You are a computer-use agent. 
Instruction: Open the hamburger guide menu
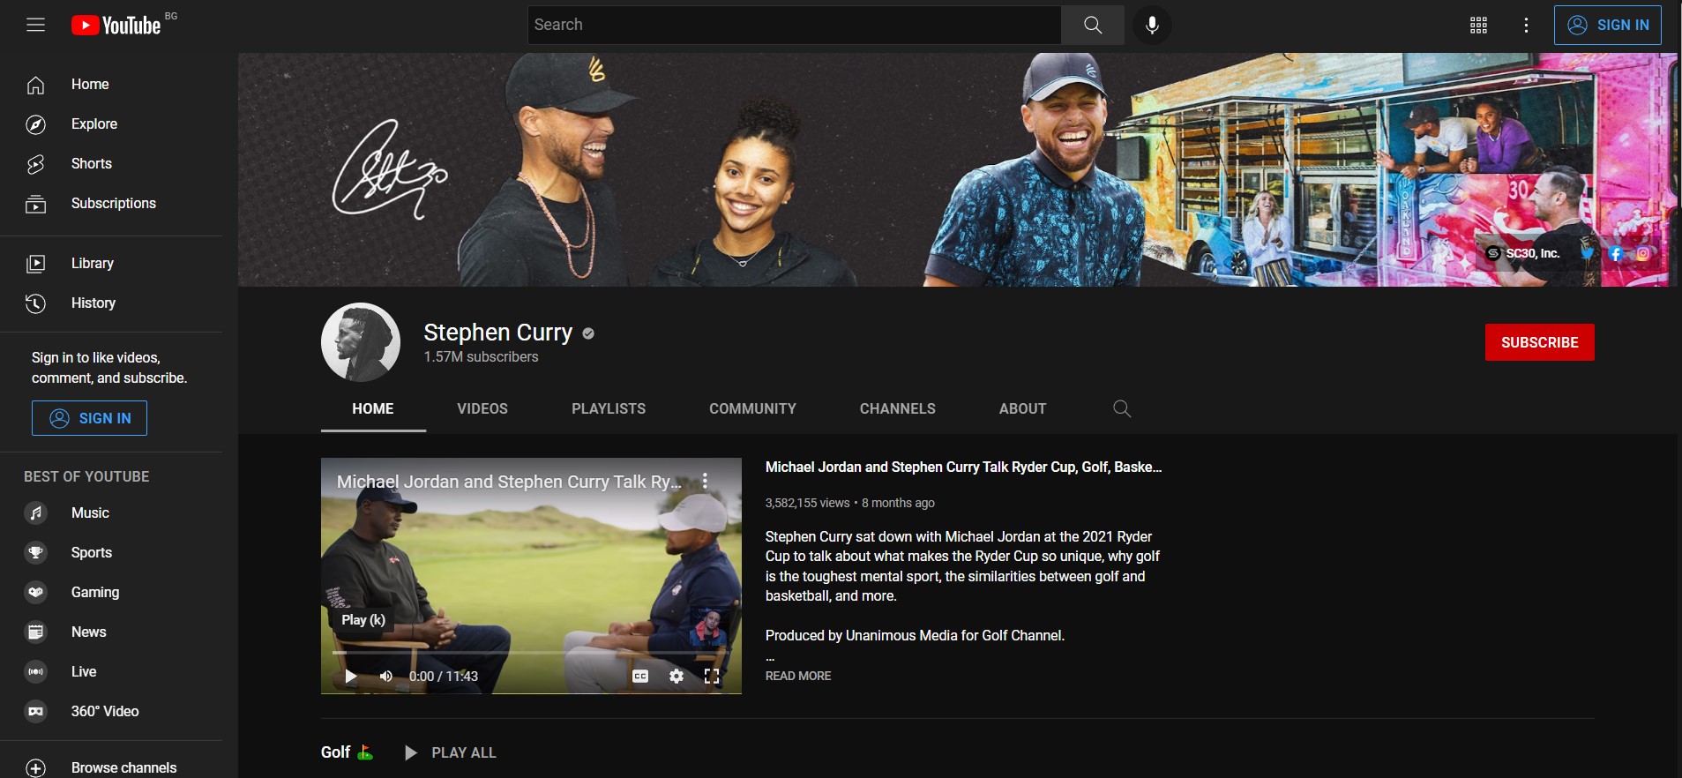point(35,25)
